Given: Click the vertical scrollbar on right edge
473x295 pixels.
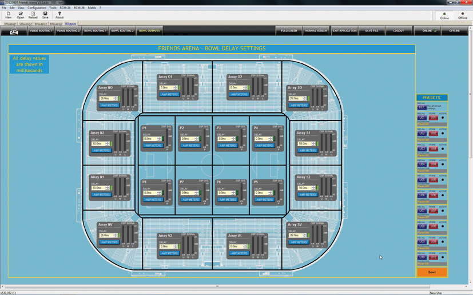Looking at the screenshot, I should pyautogui.click(x=470, y=95).
